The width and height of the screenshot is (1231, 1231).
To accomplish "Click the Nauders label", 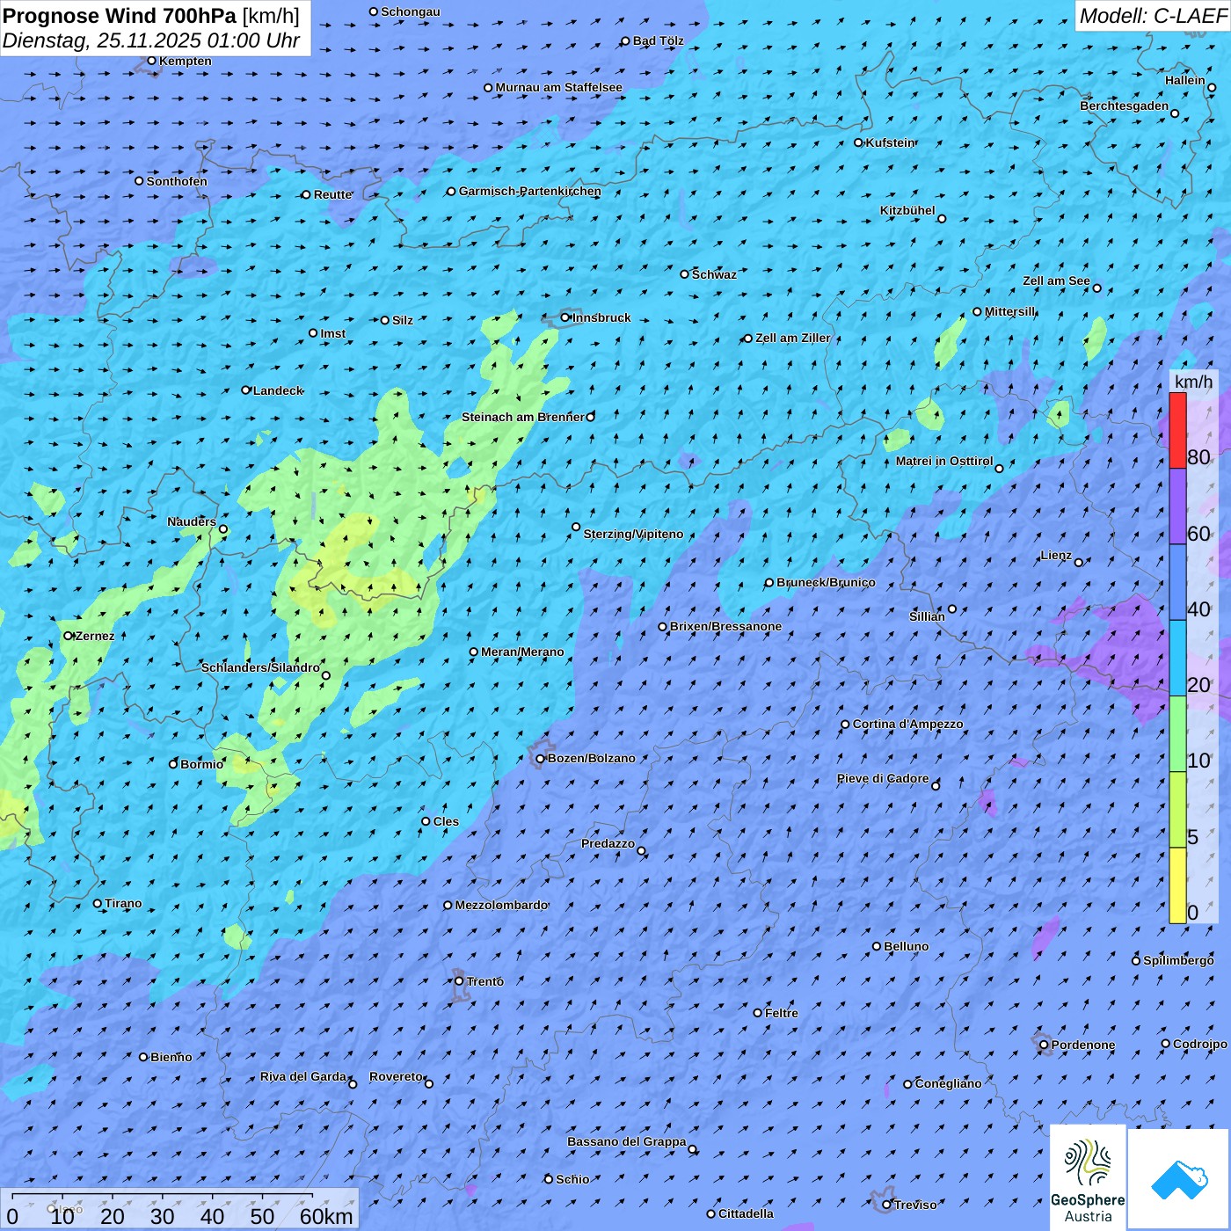I will click(x=192, y=521).
